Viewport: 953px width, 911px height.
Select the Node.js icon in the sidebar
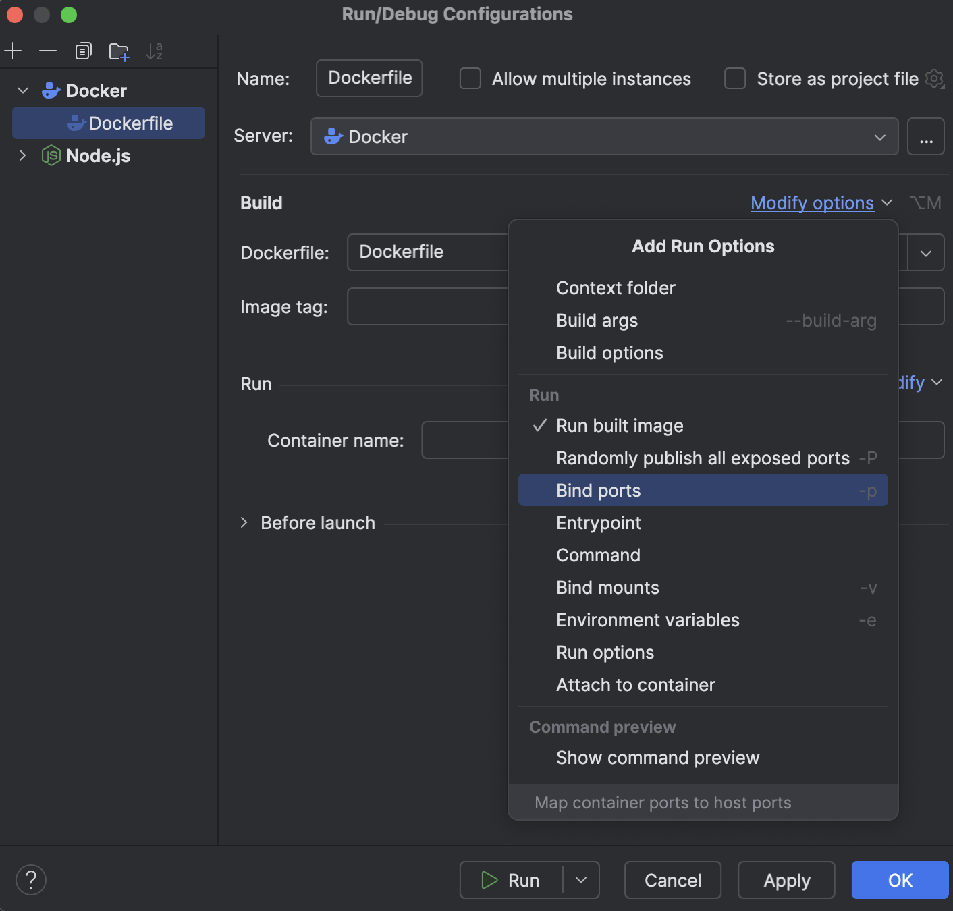tap(49, 156)
